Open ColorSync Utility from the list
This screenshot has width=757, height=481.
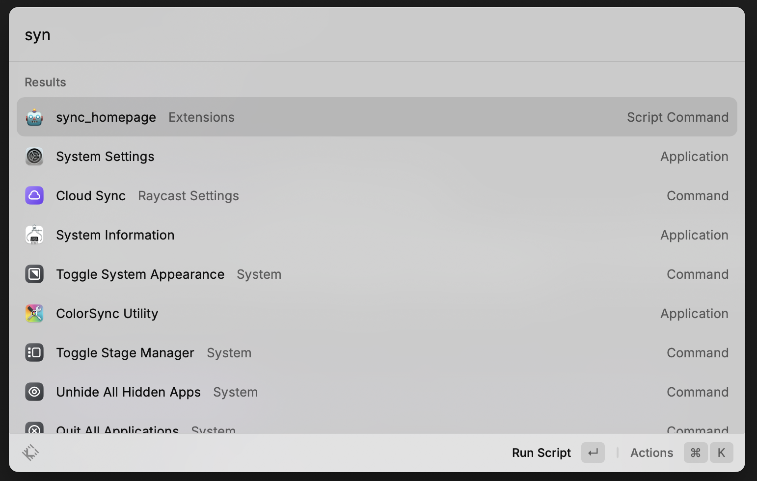click(x=377, y=314)
